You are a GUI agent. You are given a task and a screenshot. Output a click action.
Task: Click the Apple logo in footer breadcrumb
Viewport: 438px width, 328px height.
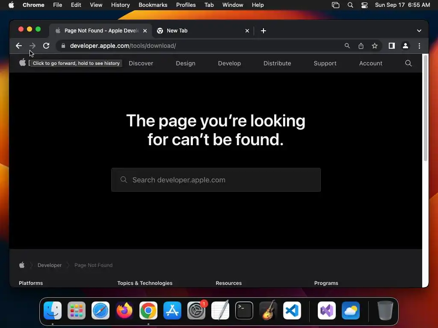pos(22,265)
